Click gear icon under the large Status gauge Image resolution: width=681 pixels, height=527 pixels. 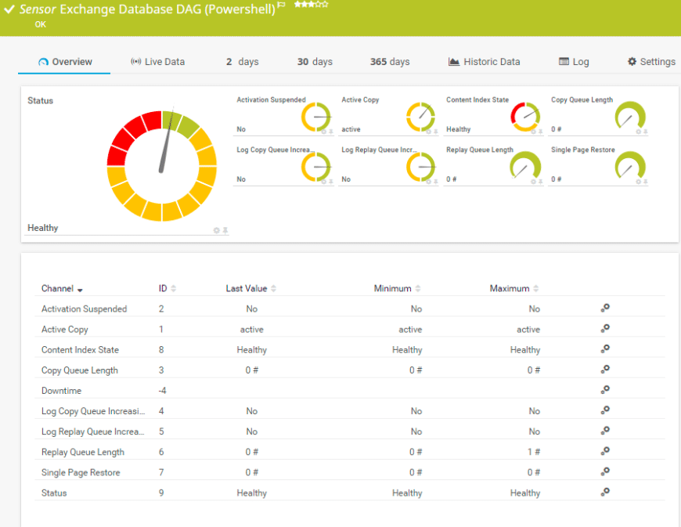[216, 230]
